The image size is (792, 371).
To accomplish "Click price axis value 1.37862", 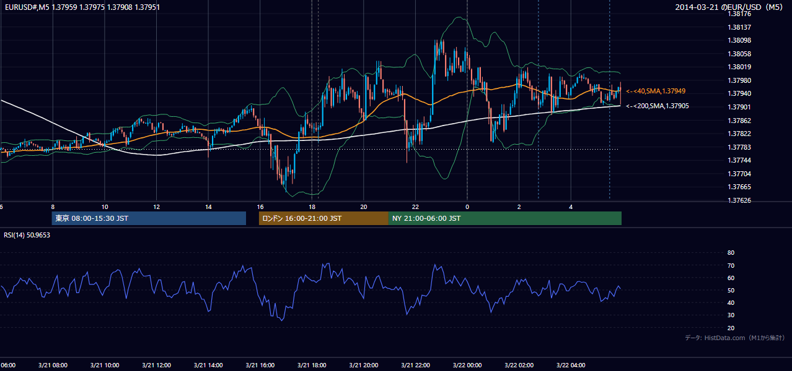I will click(x=739, y=121).
